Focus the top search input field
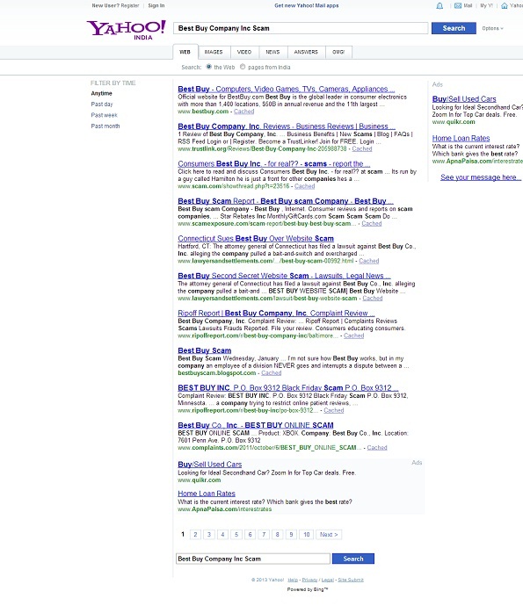The width and height of the screenshot is (523, 606). (301, 28)
